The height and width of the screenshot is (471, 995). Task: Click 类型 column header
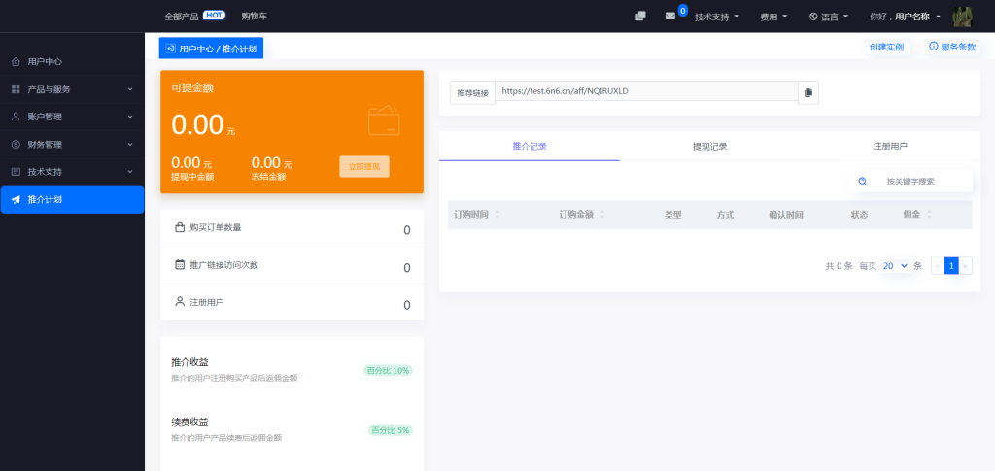pyautogui.click(x=672, y=215)
